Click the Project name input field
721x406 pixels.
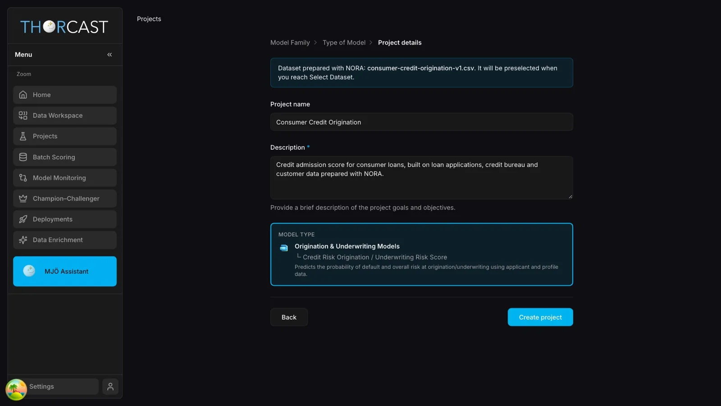click(422, 122)
